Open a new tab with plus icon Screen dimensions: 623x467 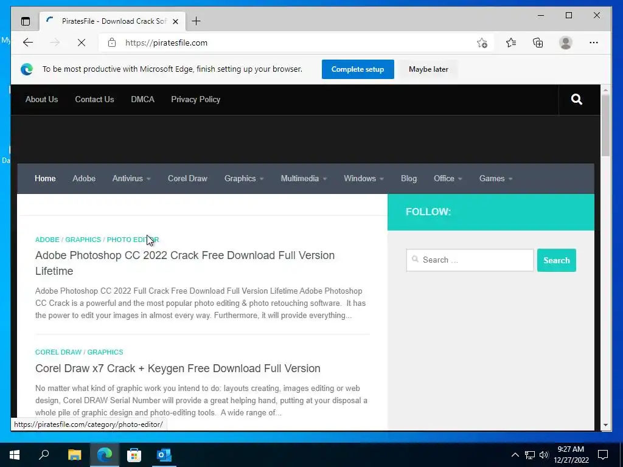tap(197, 21)
